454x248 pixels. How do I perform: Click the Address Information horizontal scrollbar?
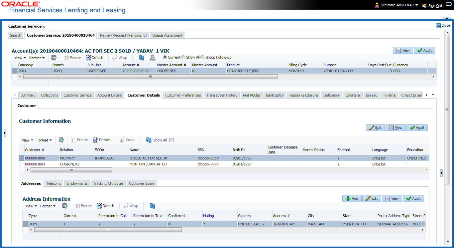coord(108,230)
